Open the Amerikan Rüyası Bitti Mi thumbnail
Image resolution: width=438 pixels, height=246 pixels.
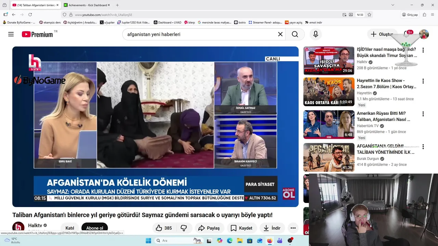click(x=329, y=125)
